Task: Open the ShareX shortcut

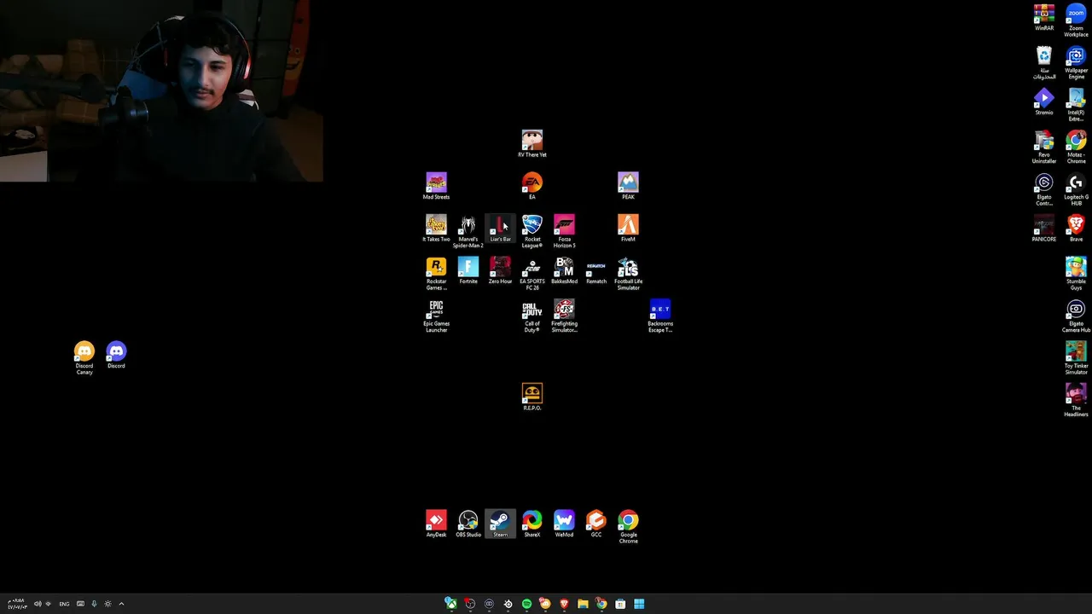Action: coord(532,524)
